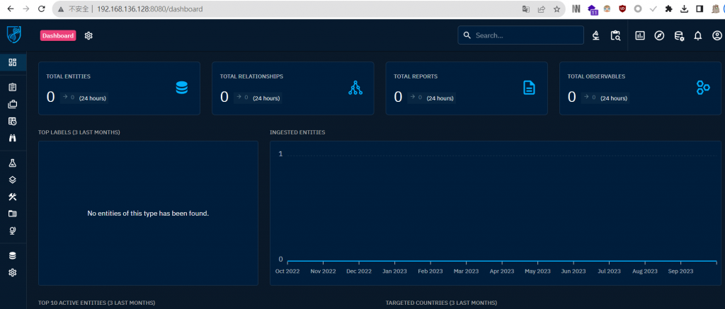This screenshot has width=725, height=309.
Task: Bookmark page with the star icon
Action: tap(556, 8)
